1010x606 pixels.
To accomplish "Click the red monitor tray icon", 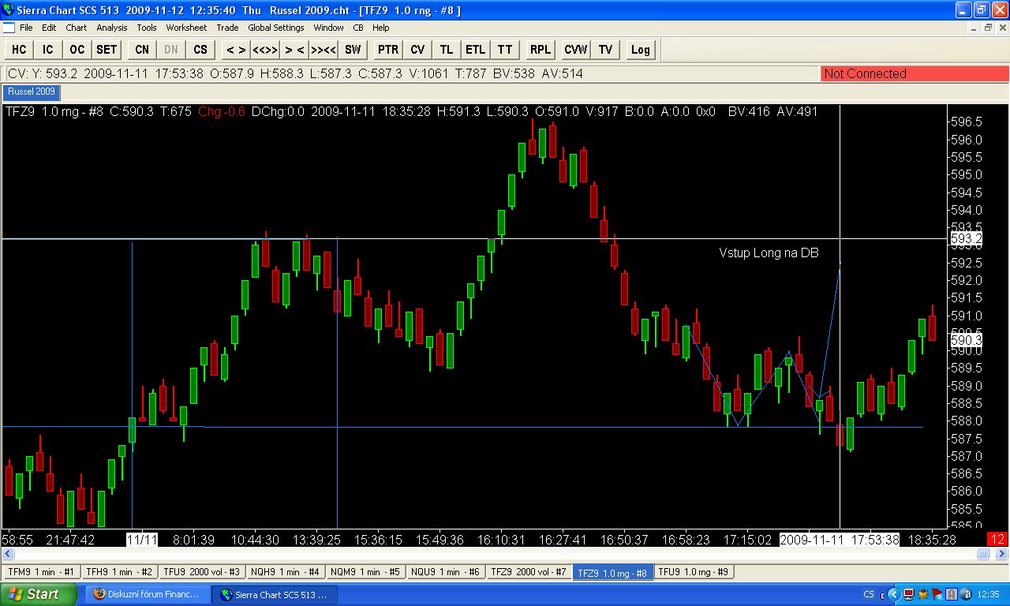I will click(x=909, y=594).
